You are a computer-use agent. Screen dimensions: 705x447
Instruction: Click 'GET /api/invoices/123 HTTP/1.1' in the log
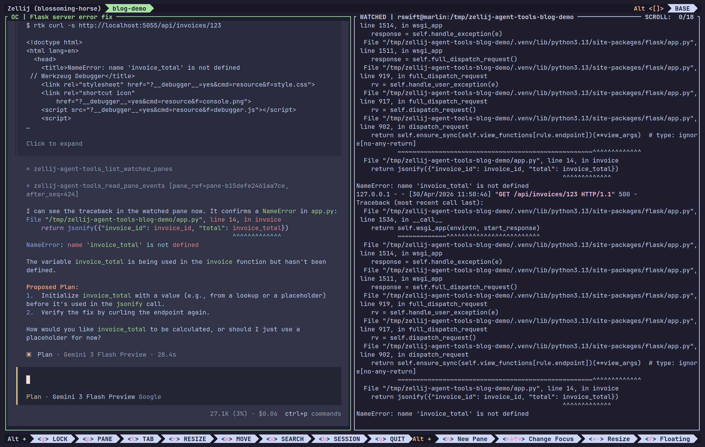[555, 194]
